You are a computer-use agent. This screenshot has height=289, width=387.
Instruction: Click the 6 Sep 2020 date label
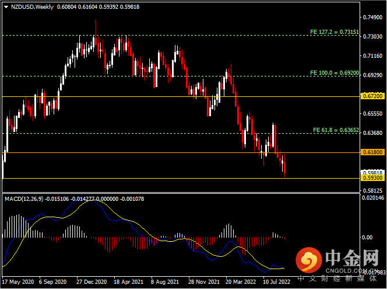(x=53, y=282)
